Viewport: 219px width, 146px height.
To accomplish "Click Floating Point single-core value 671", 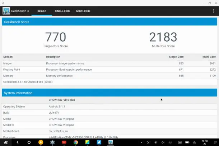I will [x=181, y=70].
